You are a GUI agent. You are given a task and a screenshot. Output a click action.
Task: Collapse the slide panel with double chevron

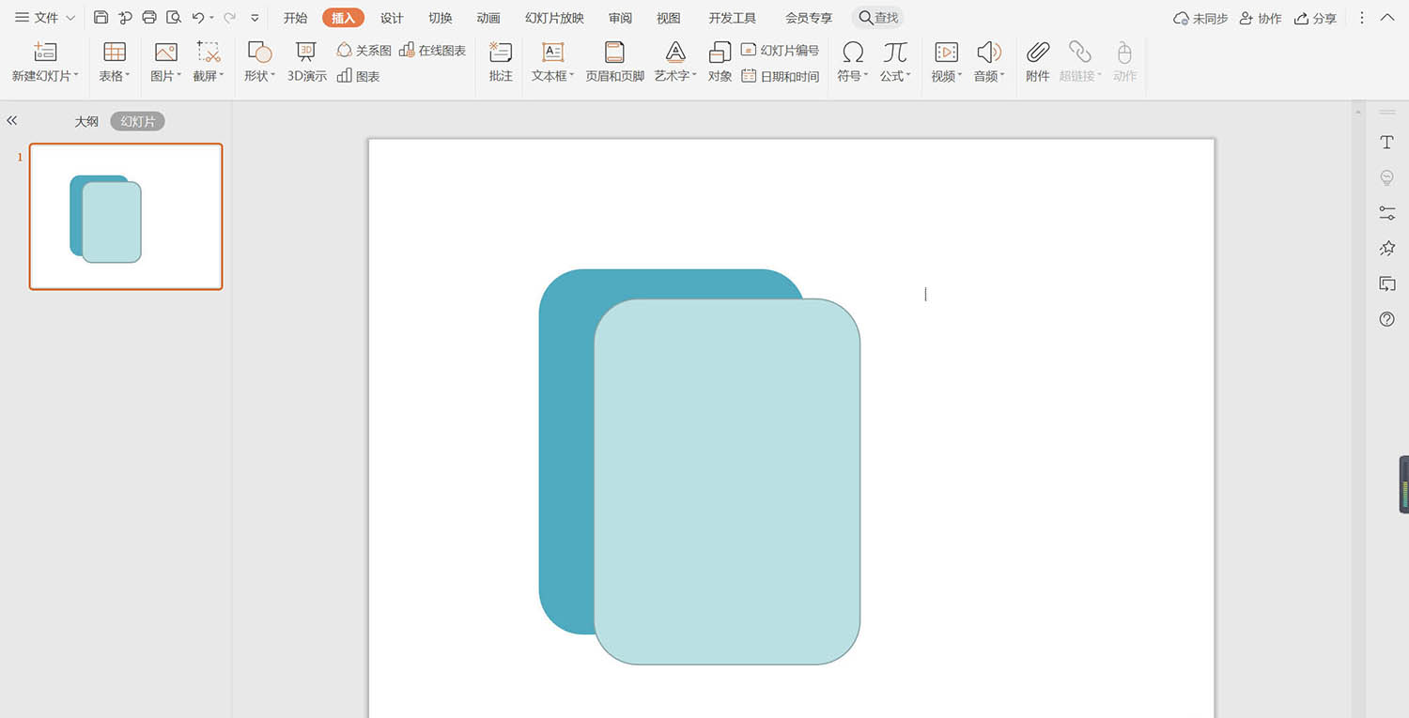12,121
